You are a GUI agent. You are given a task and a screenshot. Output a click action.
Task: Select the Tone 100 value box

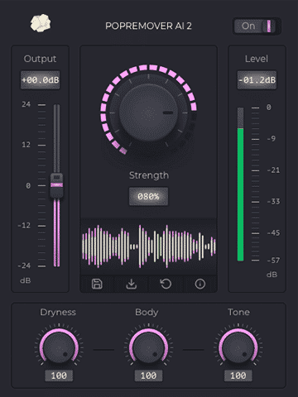238,375
